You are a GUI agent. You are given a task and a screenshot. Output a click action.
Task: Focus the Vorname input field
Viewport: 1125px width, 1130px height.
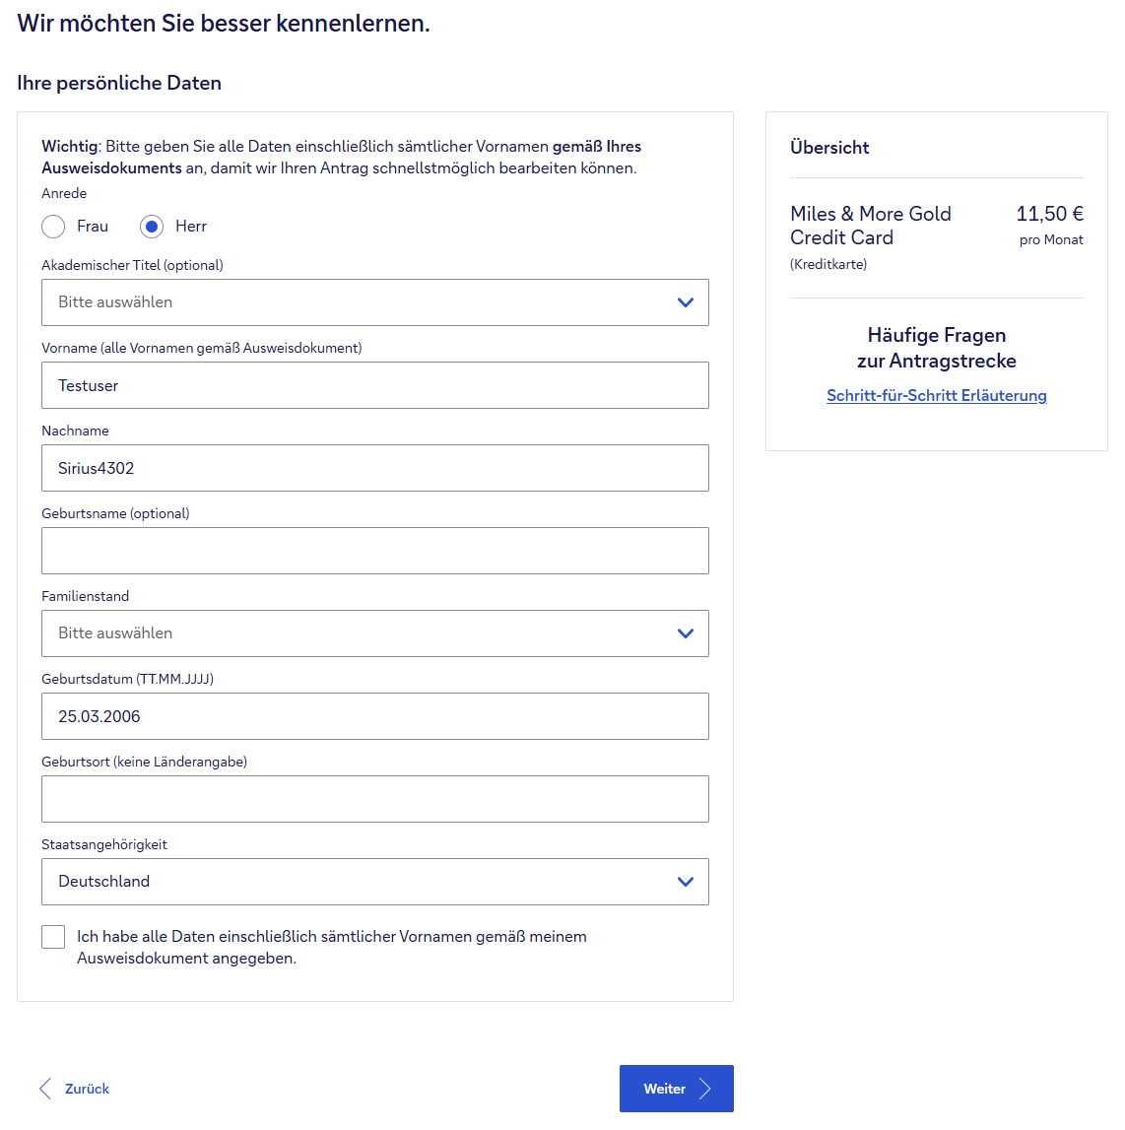pyautogui.click(x=374, y=385)
